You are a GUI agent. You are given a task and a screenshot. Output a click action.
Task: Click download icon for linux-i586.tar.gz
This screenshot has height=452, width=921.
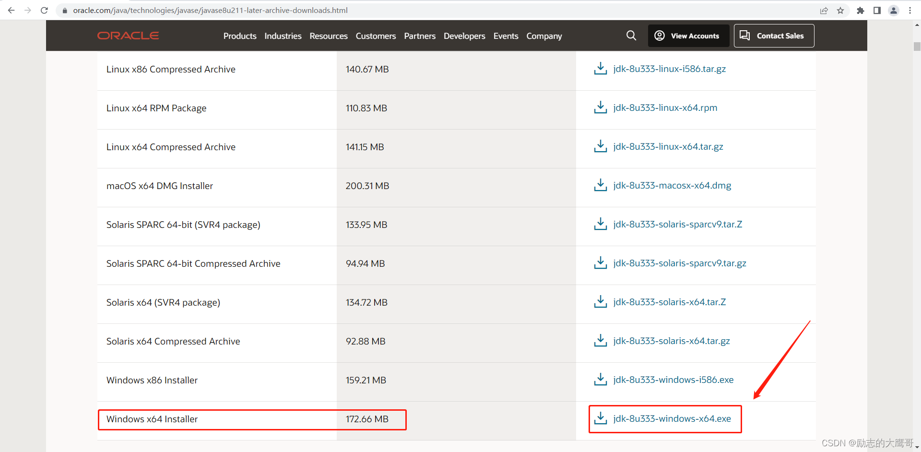[x=601, y=69]
